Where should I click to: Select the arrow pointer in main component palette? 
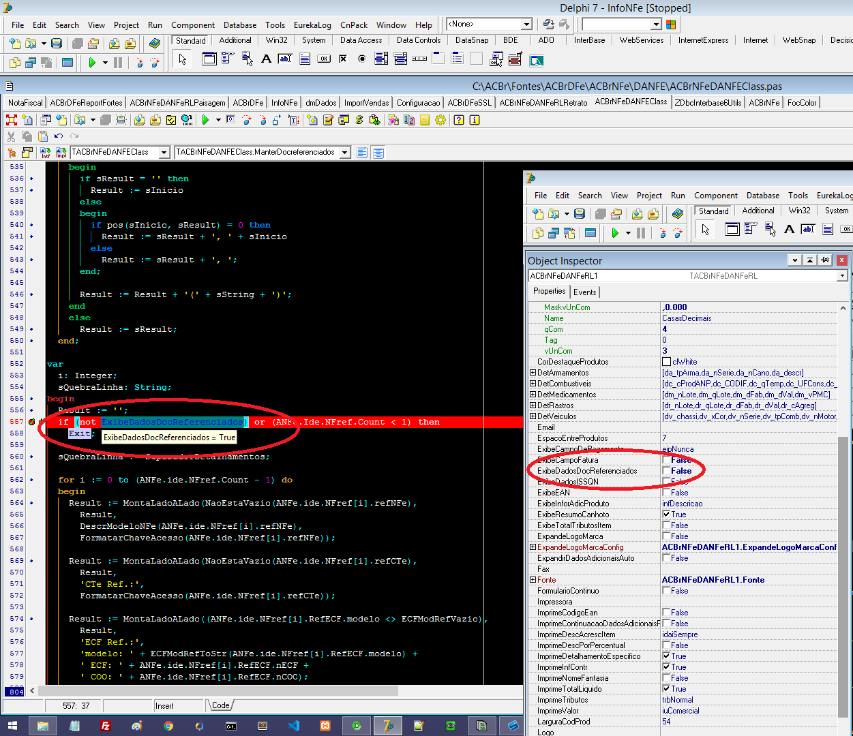pos(182,59)
